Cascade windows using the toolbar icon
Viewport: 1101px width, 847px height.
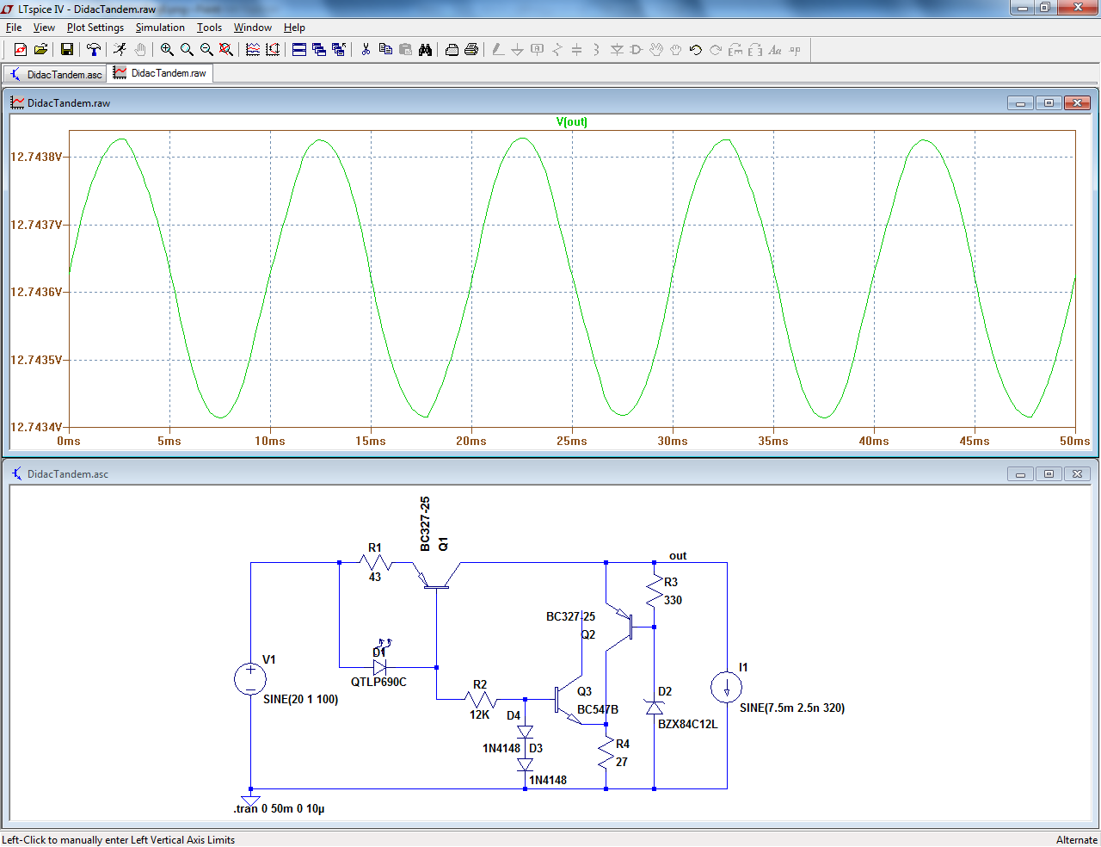pyautogui.click(x=319, y=50)
